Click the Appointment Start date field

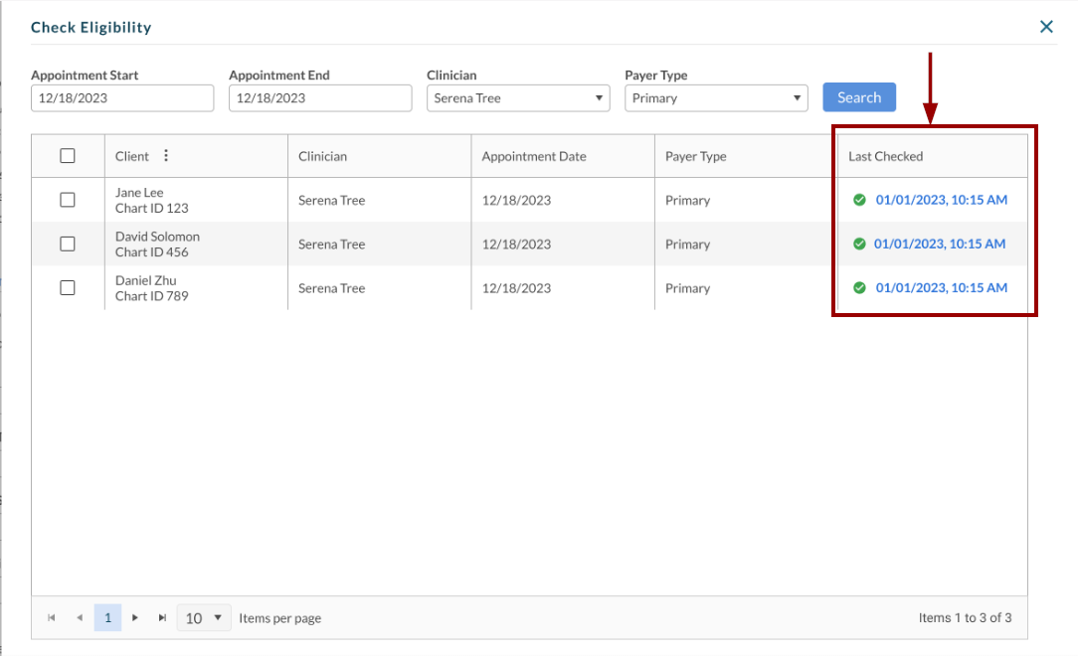[121, 98]
